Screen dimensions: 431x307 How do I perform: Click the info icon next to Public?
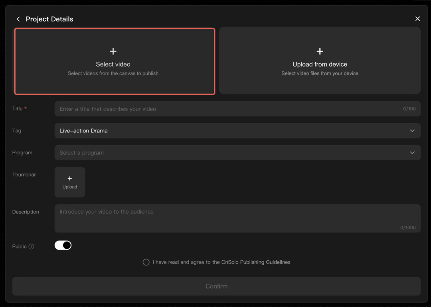point(32,246)
